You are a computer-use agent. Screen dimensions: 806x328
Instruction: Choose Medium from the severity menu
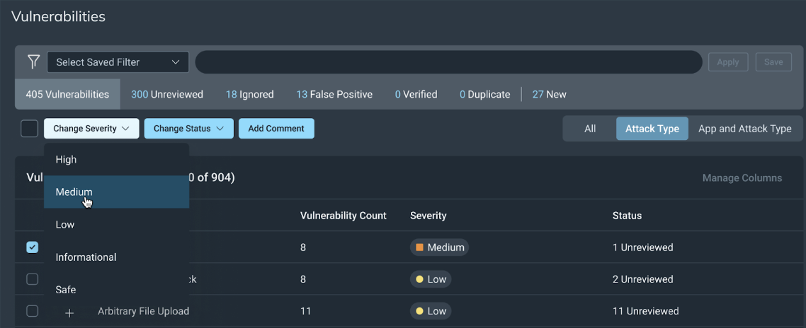tap(74, 192)
